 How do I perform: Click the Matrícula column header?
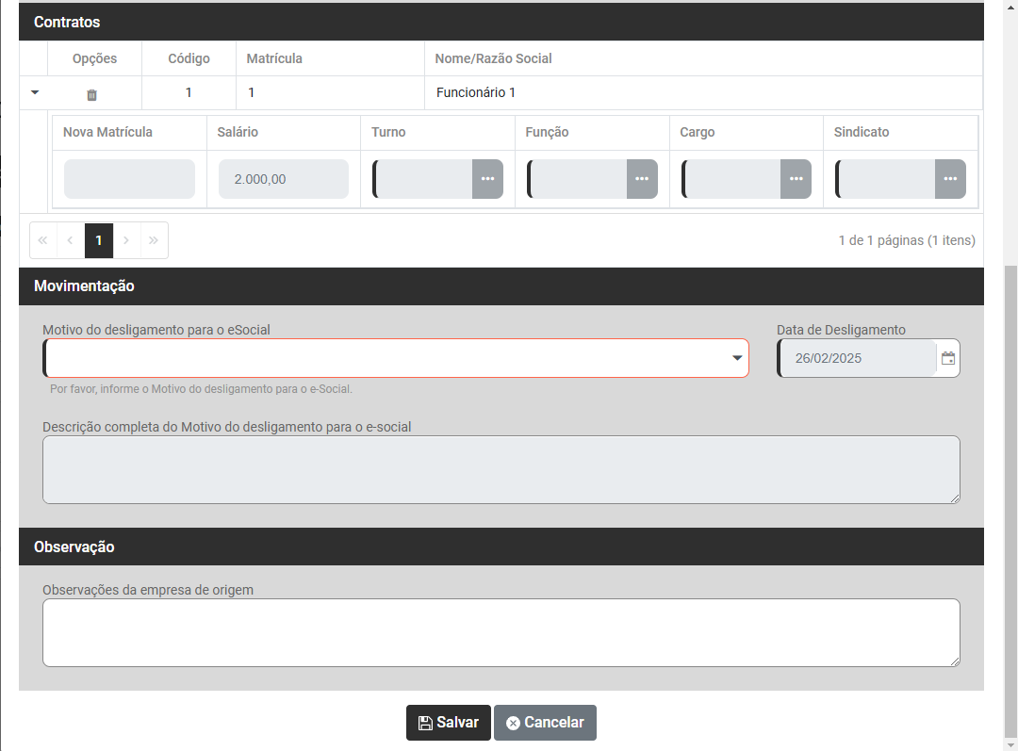coord(331,58)
